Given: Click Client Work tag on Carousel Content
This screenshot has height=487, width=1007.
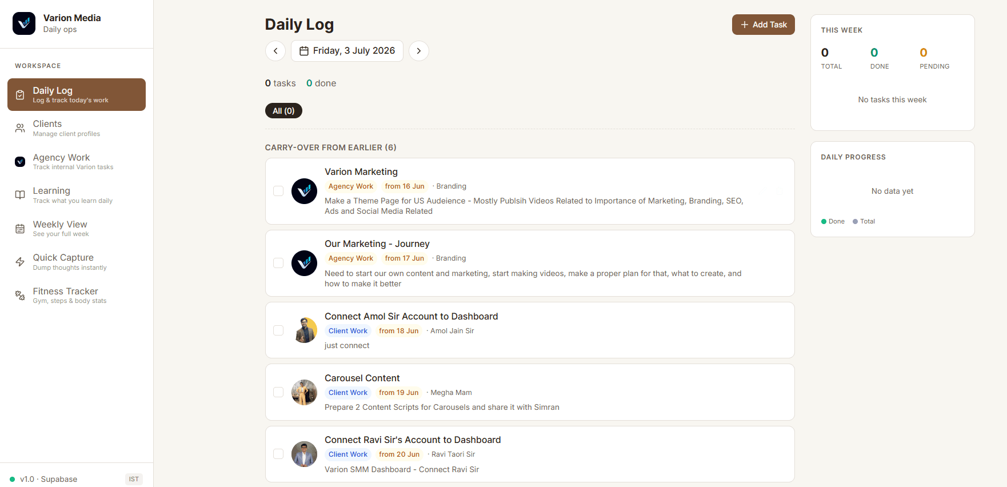Looking at the screenshot, I should (347, 393).
